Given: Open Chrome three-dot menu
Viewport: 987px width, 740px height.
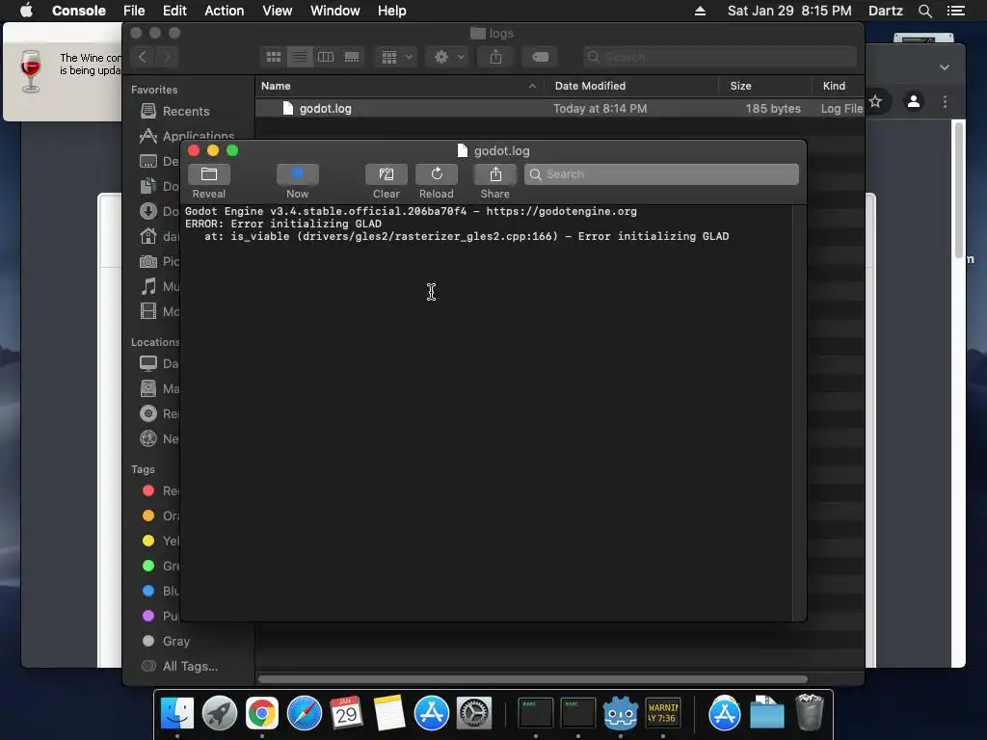Looking at the screenshot, I should (x=945, y=101).
